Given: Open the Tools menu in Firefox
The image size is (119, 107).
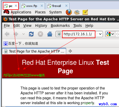Looking at the screenshot, I should point(77,26).
